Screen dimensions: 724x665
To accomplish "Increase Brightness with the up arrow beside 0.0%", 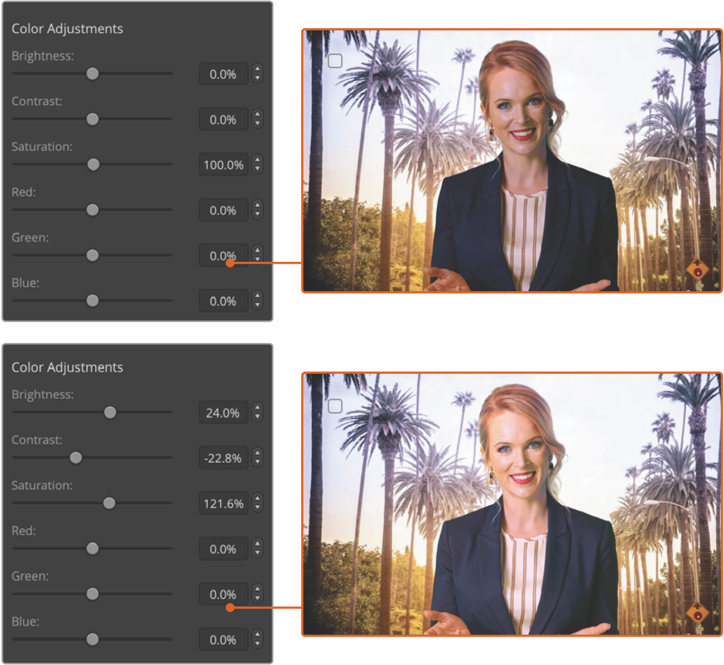I will click(257, 69).
